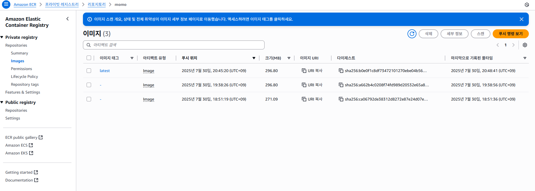Open the hamburger navigation menu
The image size is (535, 191).
tap(6, 4)
